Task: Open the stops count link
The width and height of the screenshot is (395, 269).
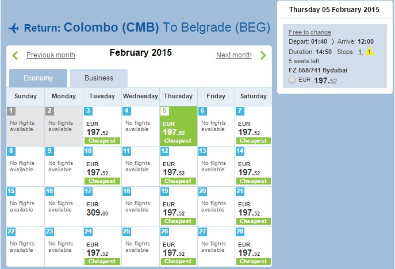Action: point(360,52)
